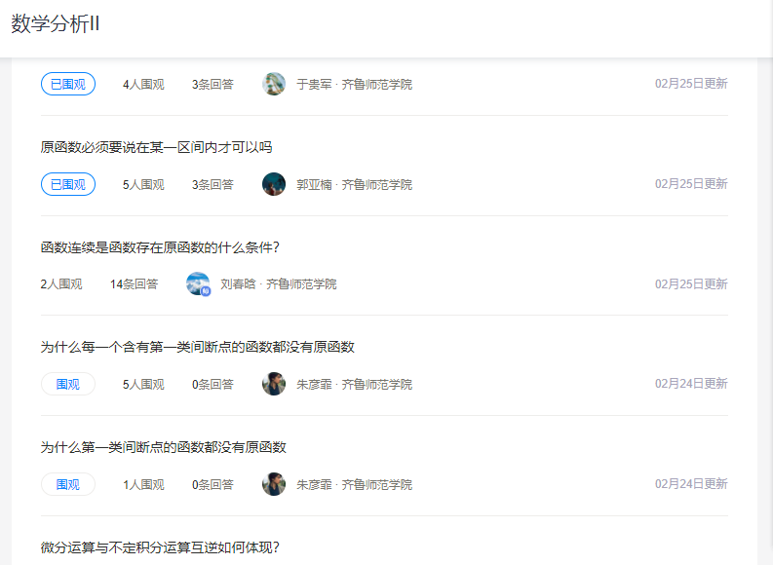Click avatar under 为什么第一类间断点的函数都没有原函数
This screenshot has width=773, height=565.
274,484
